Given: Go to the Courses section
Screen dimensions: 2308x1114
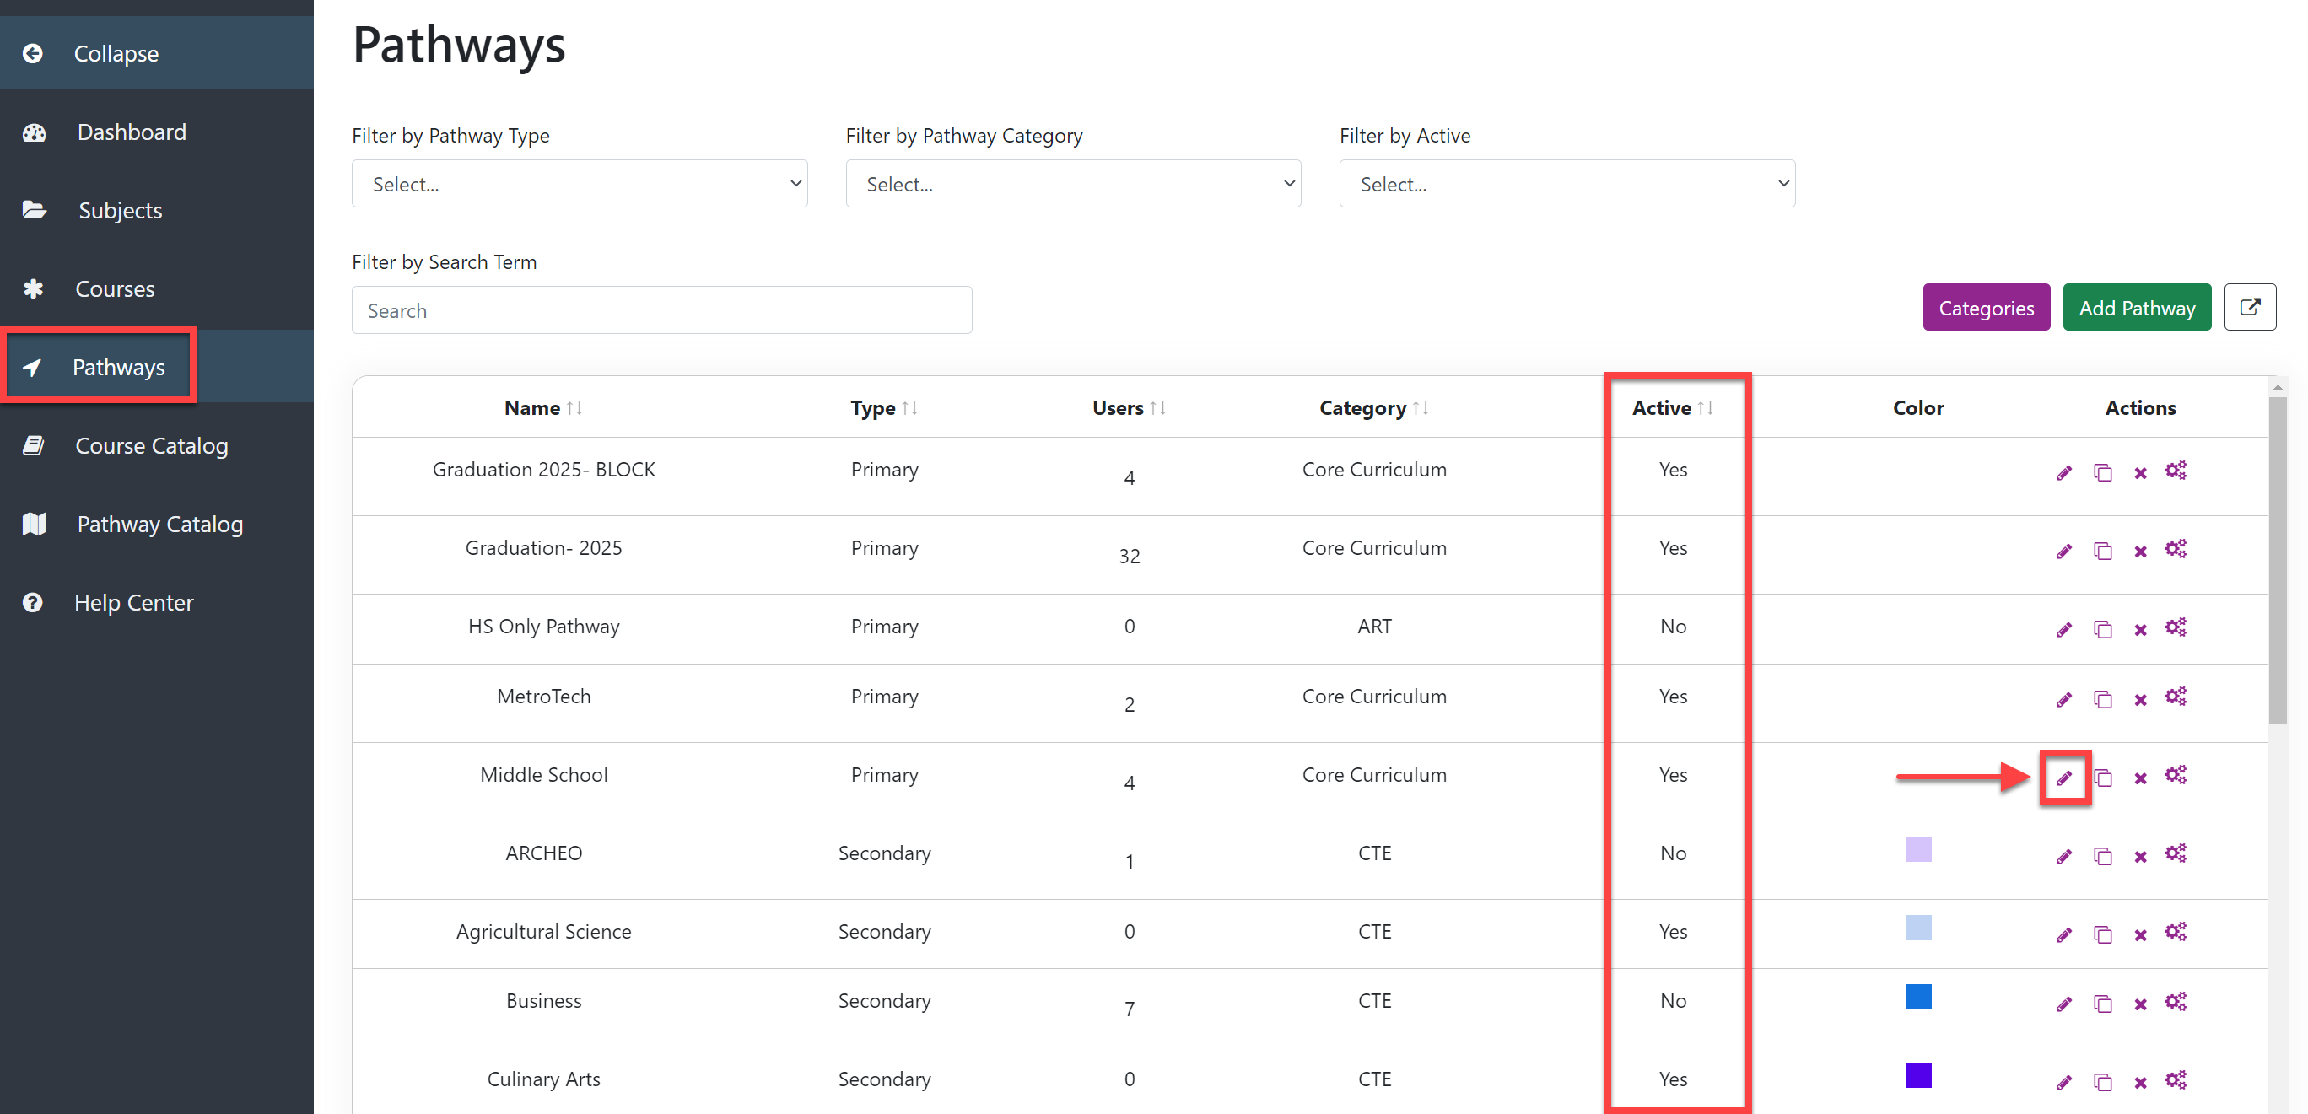Looking at the screenshot, I should 114,288.
